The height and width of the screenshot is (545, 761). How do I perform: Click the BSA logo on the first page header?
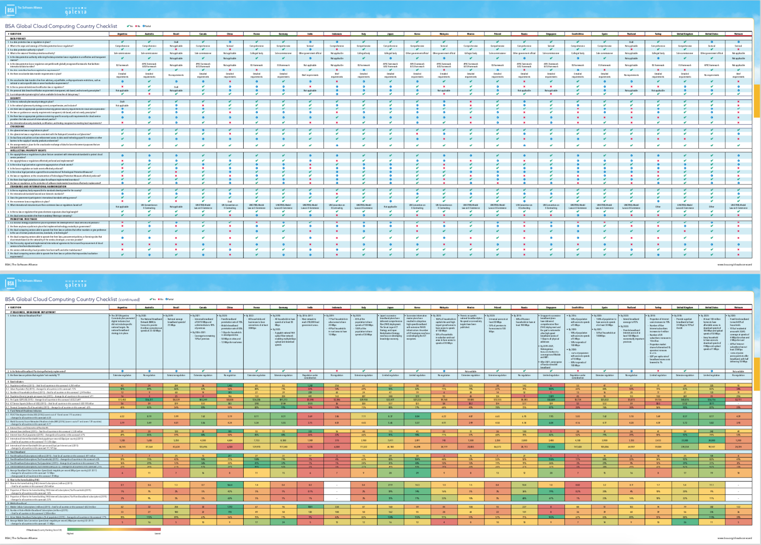pos(11,10)
